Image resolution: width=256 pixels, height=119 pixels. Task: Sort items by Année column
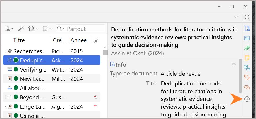point(79,40)
